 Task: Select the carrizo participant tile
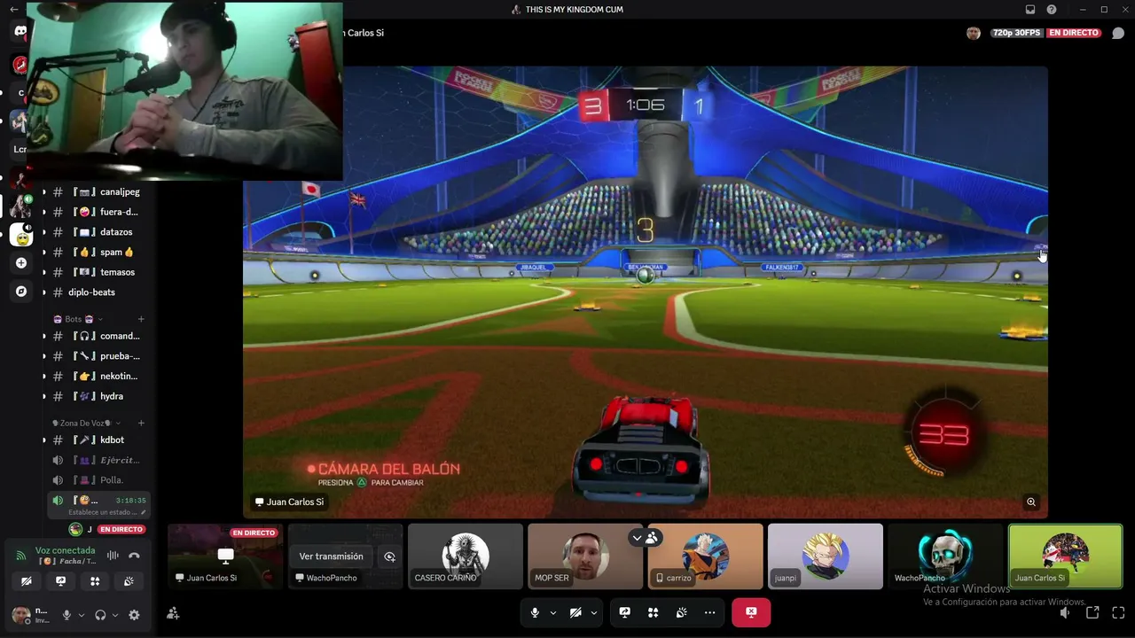click(705, 556)
